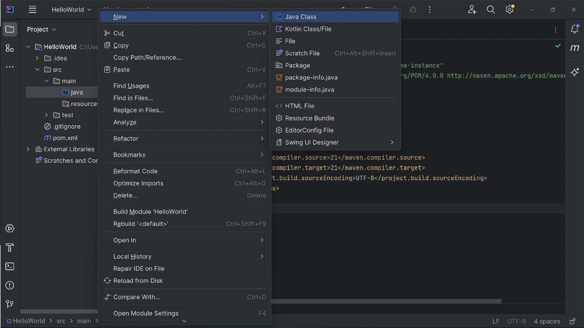Open the Notifications bell
The image size is (584, 328).
(x=575, y=29)
